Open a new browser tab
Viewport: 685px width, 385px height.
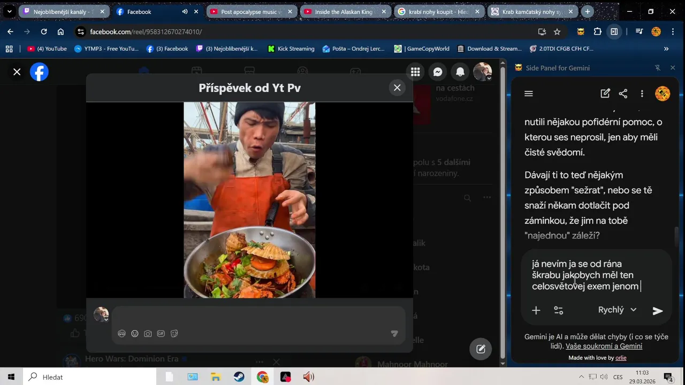point(588,11)
